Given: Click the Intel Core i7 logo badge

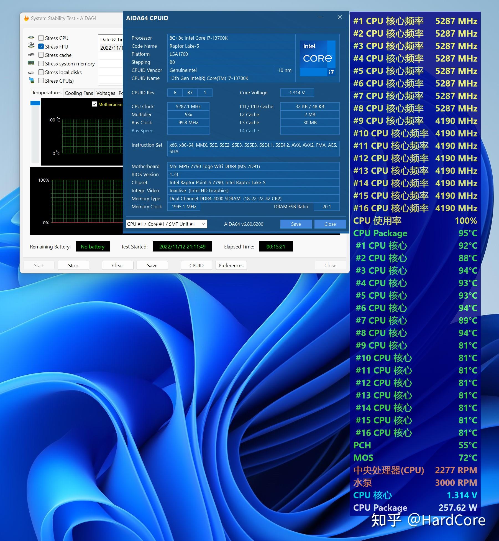Looking at the screenshot, I should pos(318,58).
